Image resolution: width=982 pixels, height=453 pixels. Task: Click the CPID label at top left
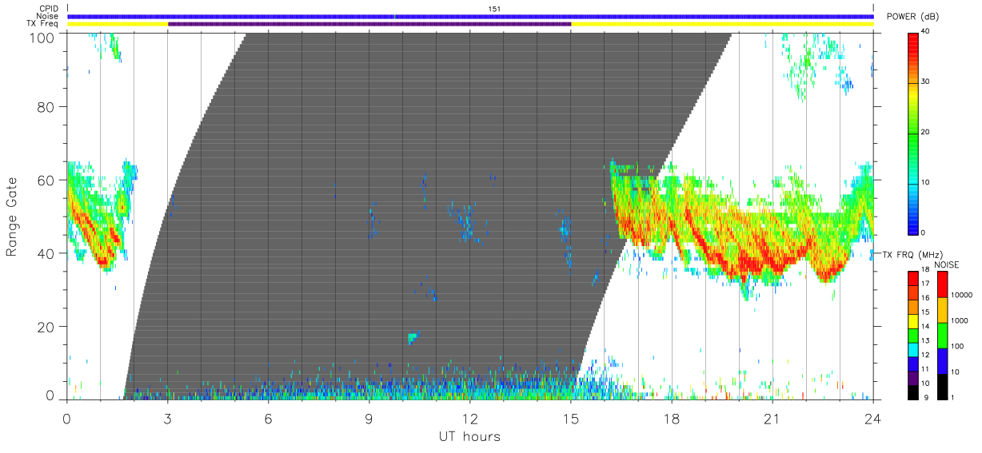(x=49, y=9)
